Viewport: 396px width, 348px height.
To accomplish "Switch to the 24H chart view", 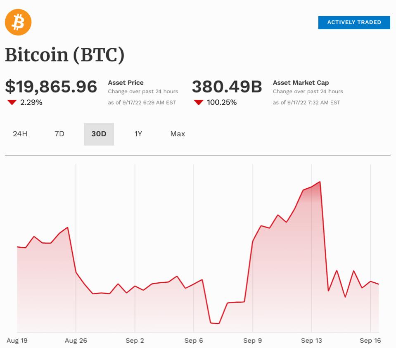I will 20,134.
